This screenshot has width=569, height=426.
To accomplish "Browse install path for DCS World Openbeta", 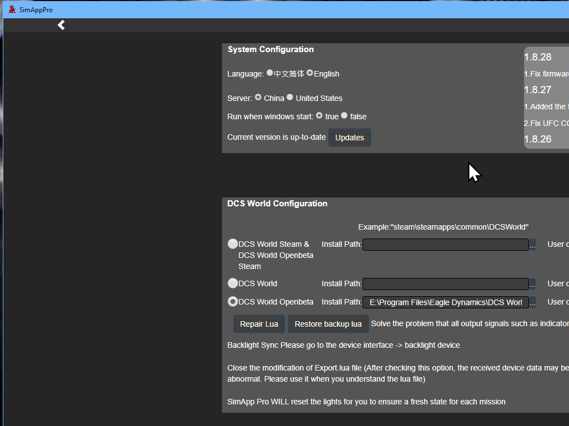I will click(x=532, y=302).
